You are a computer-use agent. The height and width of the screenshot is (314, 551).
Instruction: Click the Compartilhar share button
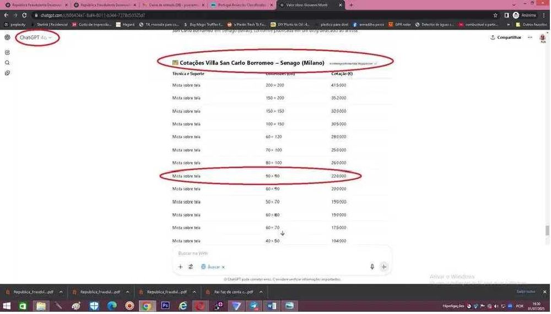pos(506,37)
